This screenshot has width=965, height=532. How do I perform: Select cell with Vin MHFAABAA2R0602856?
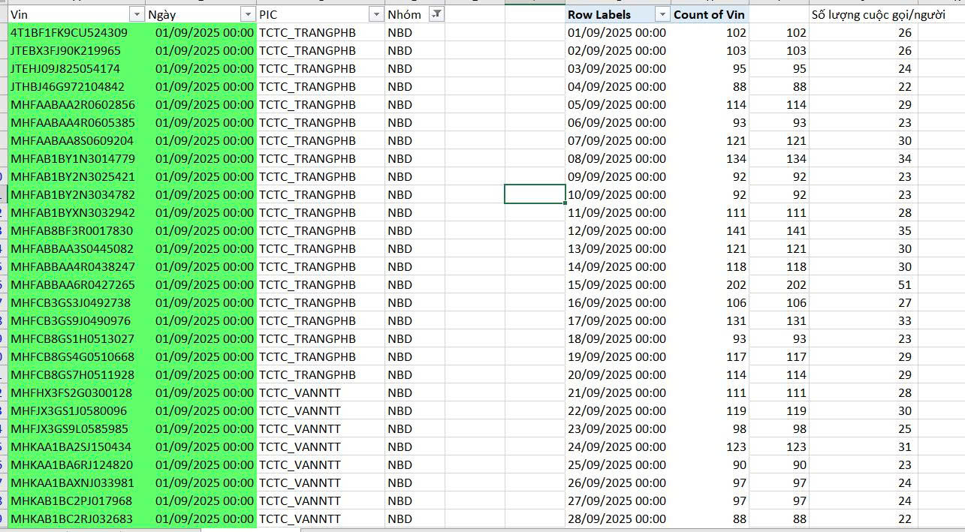click(x=76, y=104)
